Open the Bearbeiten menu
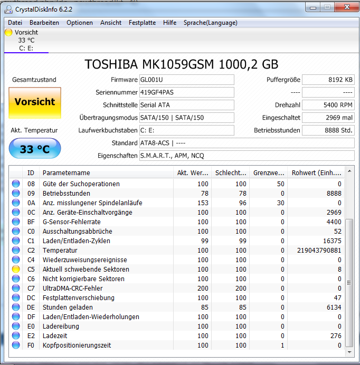360x365 pixels. (44, 23)
